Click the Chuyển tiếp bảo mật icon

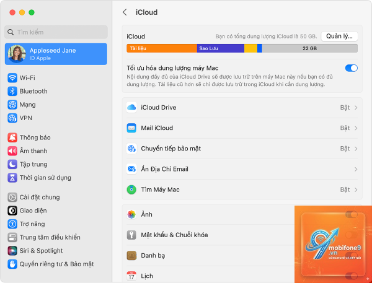point(131,149)
